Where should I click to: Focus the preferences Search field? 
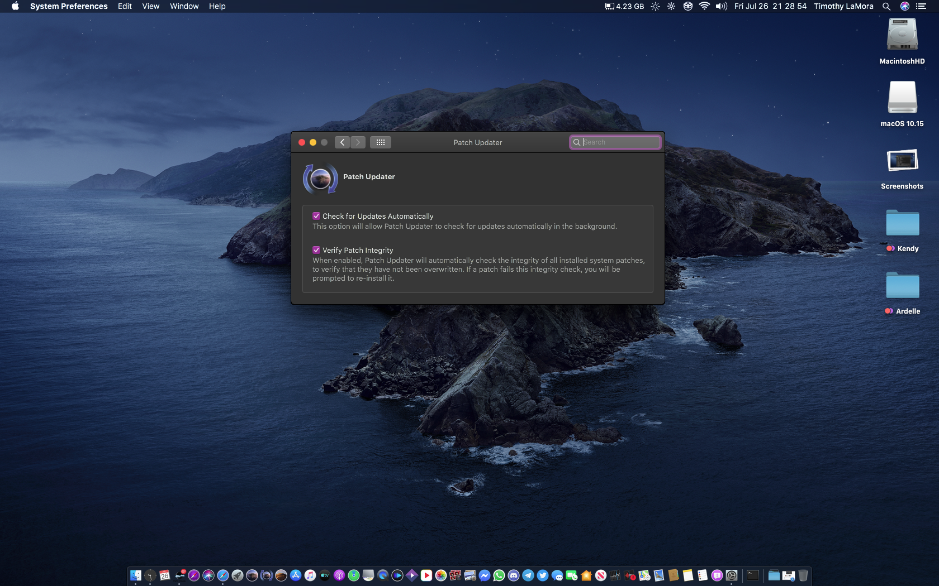point(615,142)
